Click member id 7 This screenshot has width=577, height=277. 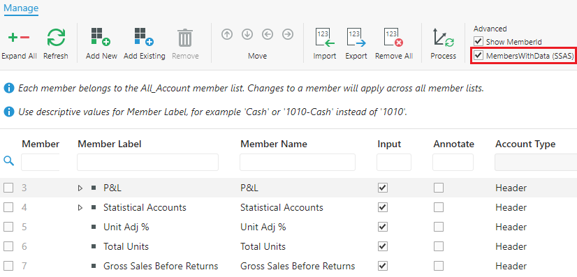tap(24, 266)
